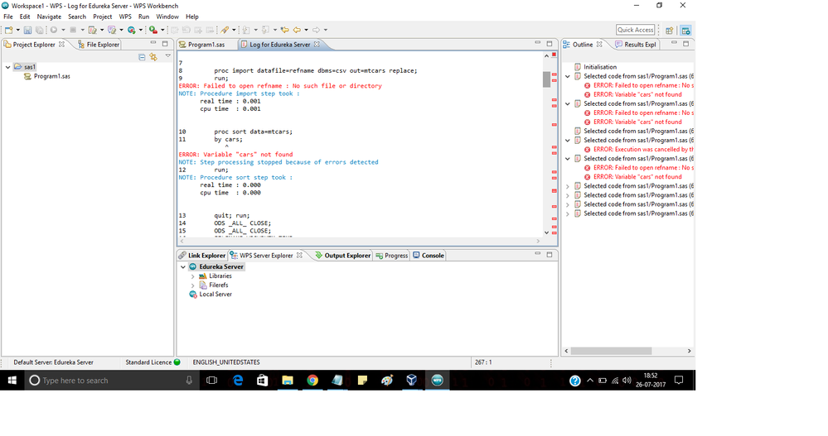Click the Back yellow arrow toolbar icon
This screenshot has width=828, height=436.
[x=297, y=30]
